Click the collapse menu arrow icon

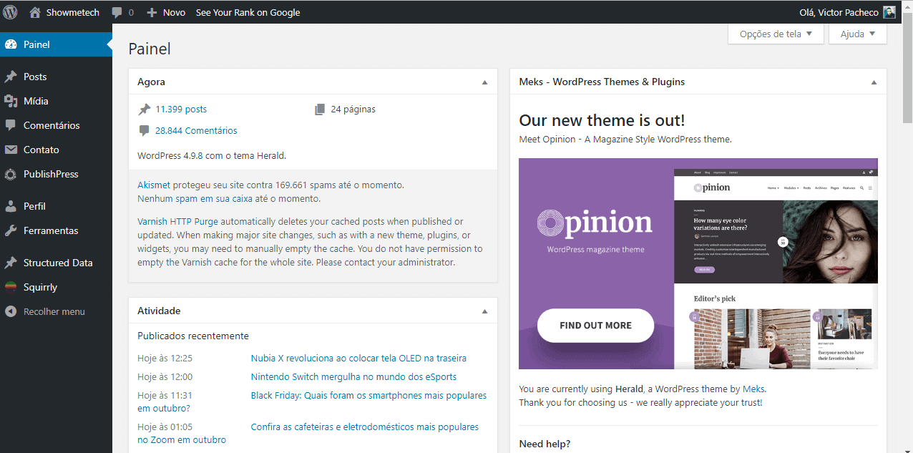pos(11,311)
